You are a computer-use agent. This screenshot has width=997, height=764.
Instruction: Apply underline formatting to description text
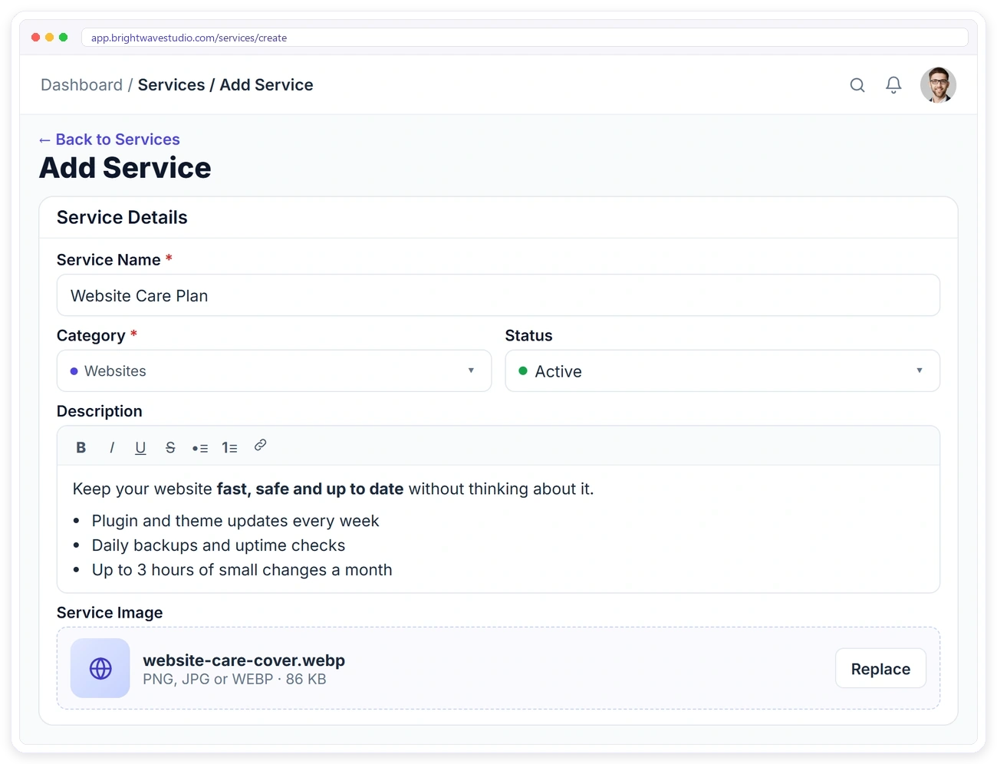pyautogui.click(x=140, y=447)
